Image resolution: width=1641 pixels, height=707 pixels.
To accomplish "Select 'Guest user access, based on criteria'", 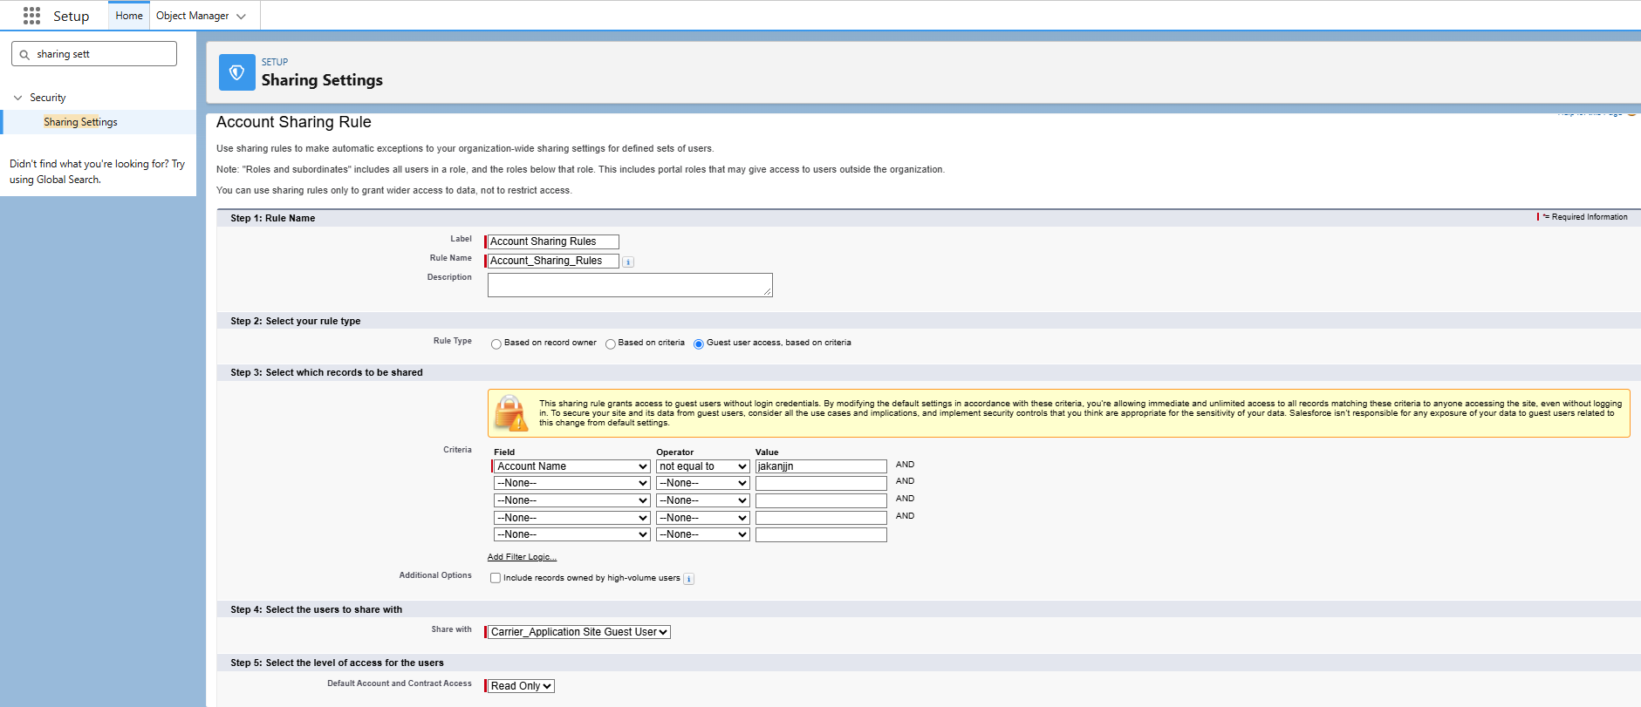I will pyautogui.click(x=699, y=344).
